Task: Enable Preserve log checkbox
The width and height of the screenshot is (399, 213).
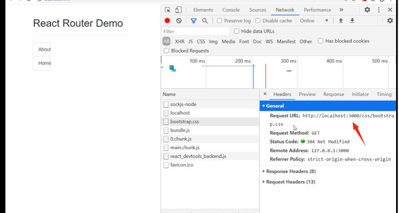Action: click(x=219, y=21)
